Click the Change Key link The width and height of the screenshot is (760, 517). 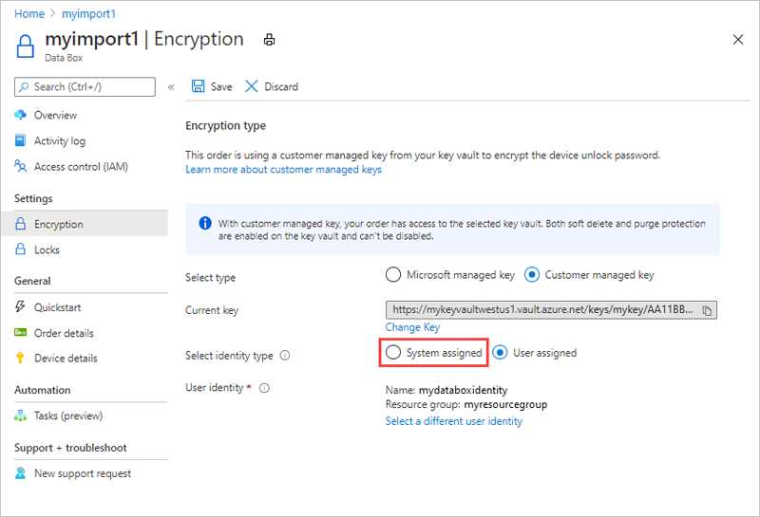pos(412,327)
